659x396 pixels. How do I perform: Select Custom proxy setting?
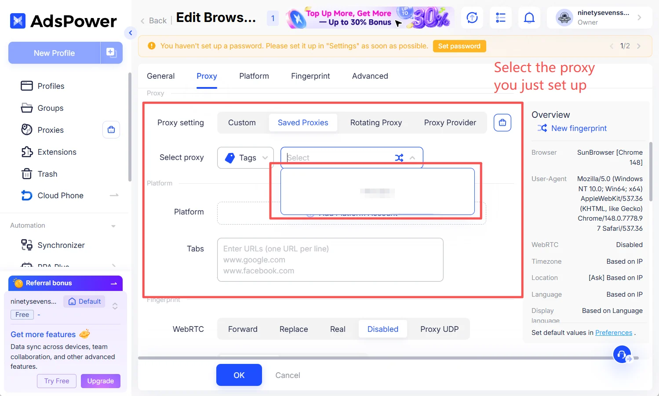pos(242,123)
